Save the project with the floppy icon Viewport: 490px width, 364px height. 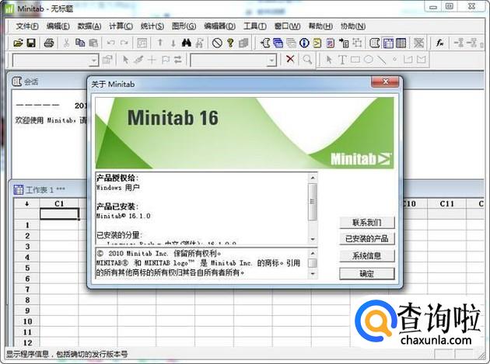click(x=31, y=43)
